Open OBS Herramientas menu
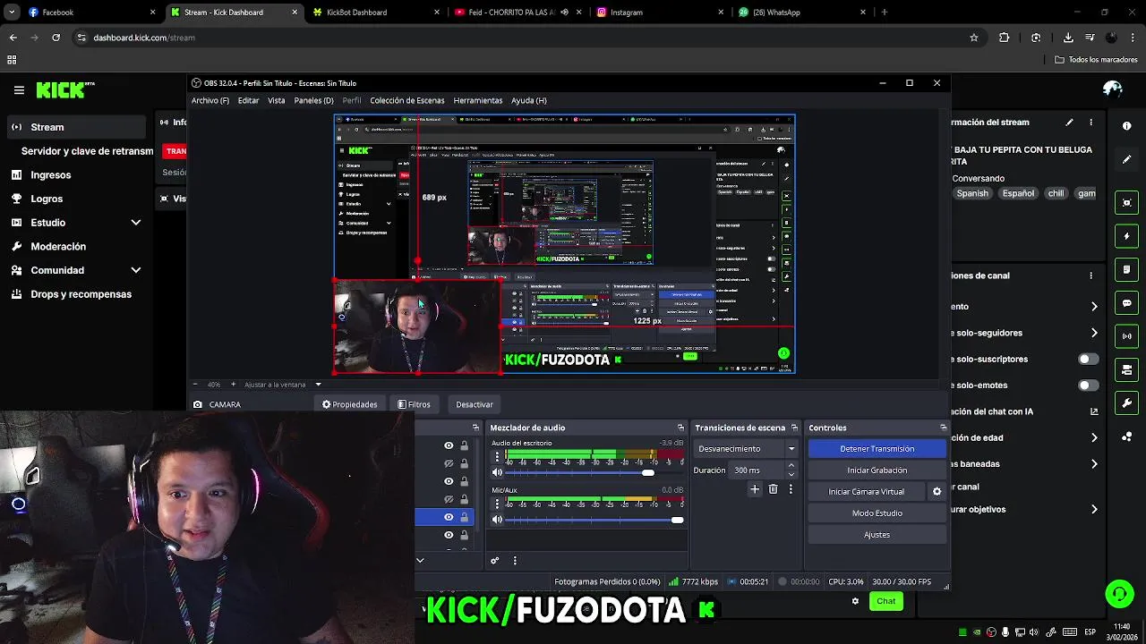1146x644 pixels. pyautogui.click(x=478, y=100)
